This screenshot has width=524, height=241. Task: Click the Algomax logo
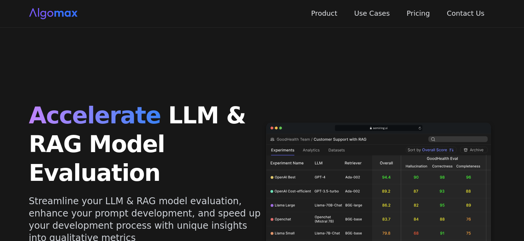click(53, 13)
